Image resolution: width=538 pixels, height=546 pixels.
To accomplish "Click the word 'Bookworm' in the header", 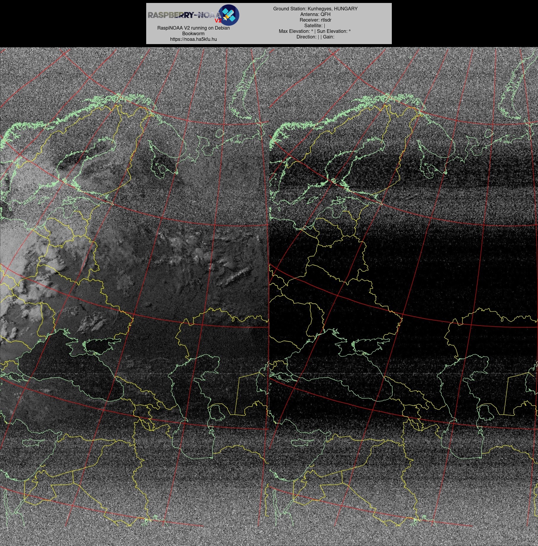I will 193,33.
